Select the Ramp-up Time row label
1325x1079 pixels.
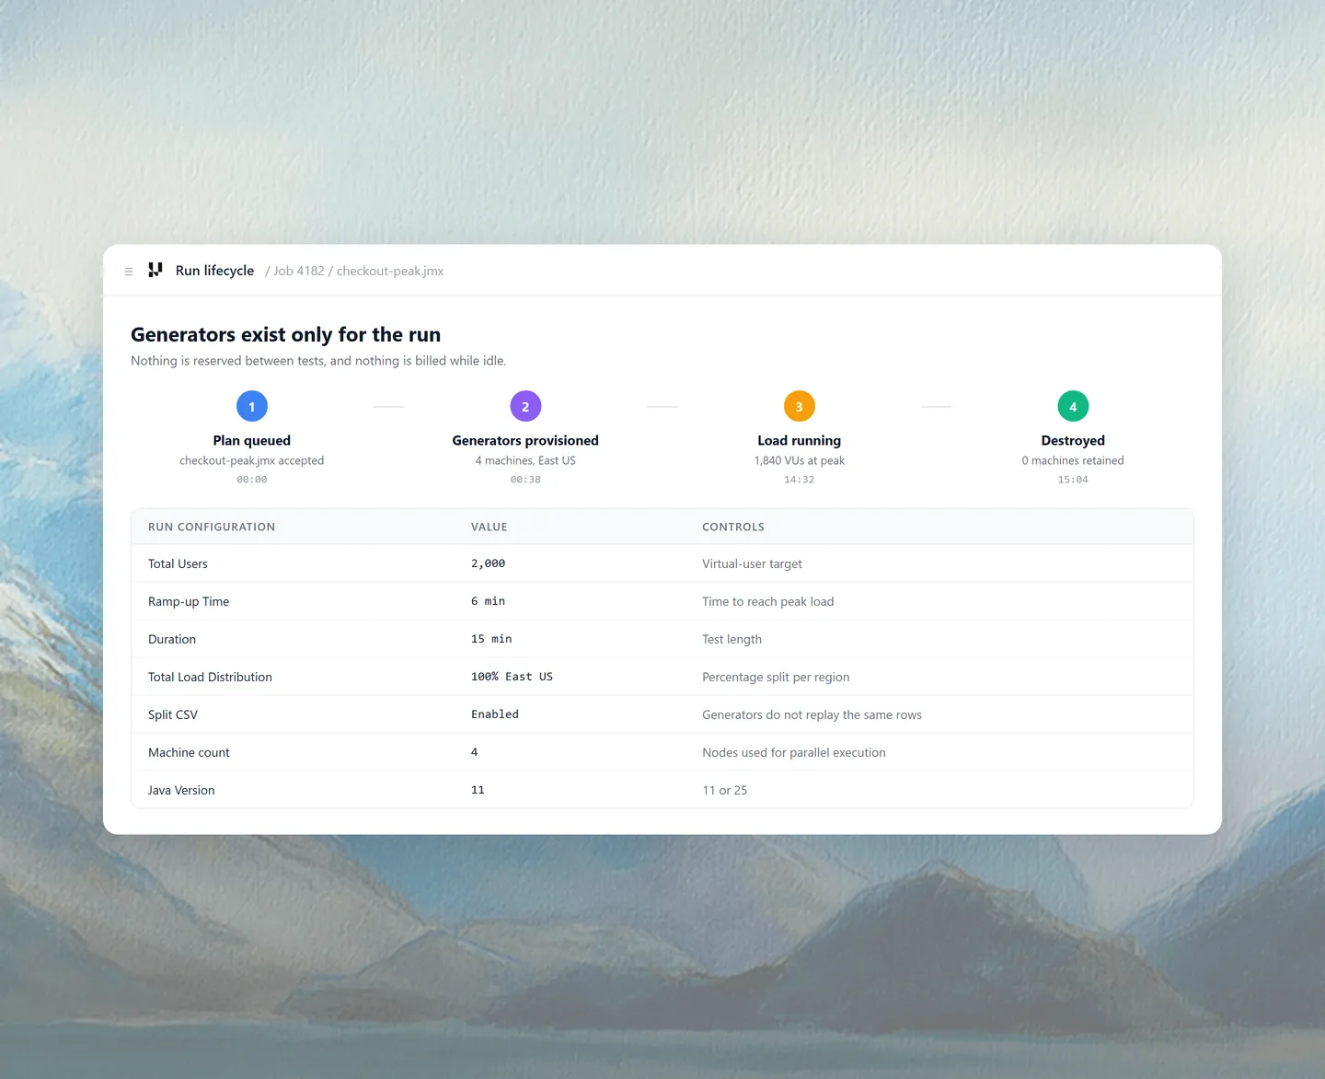coord(189,602)
